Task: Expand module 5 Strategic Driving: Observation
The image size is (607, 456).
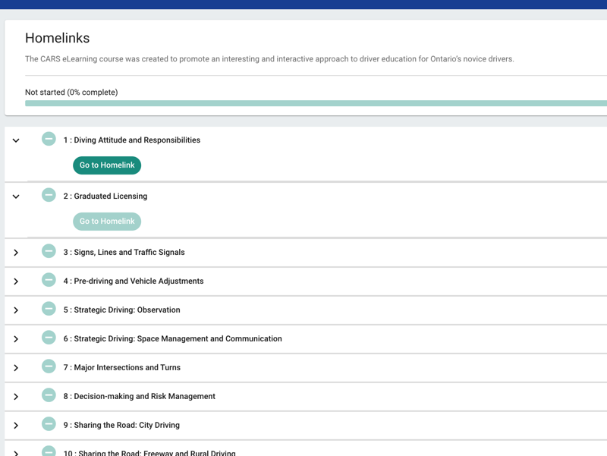Action: tap(16, 310)
